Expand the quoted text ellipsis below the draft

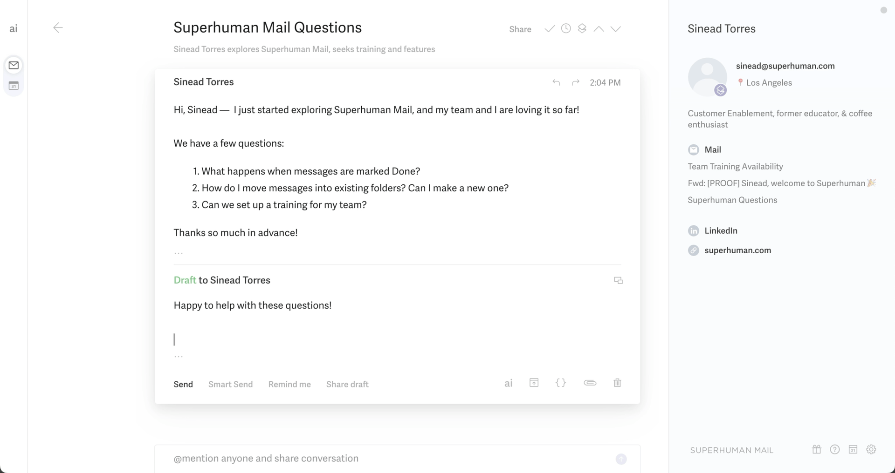coord(179,357)
